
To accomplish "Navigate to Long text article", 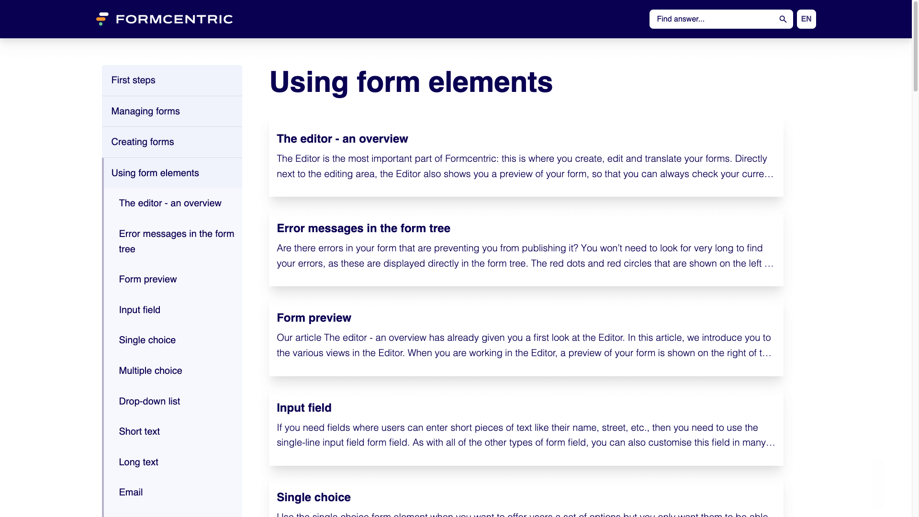I will (x=138, y=462).
